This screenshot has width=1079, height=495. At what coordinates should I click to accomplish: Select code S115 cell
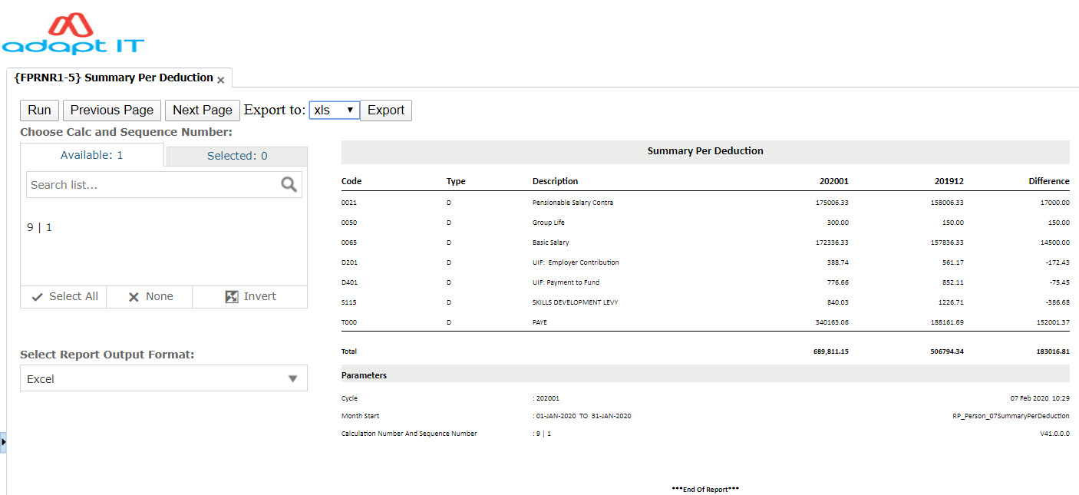pyautogui.click(x=349, y=302)
